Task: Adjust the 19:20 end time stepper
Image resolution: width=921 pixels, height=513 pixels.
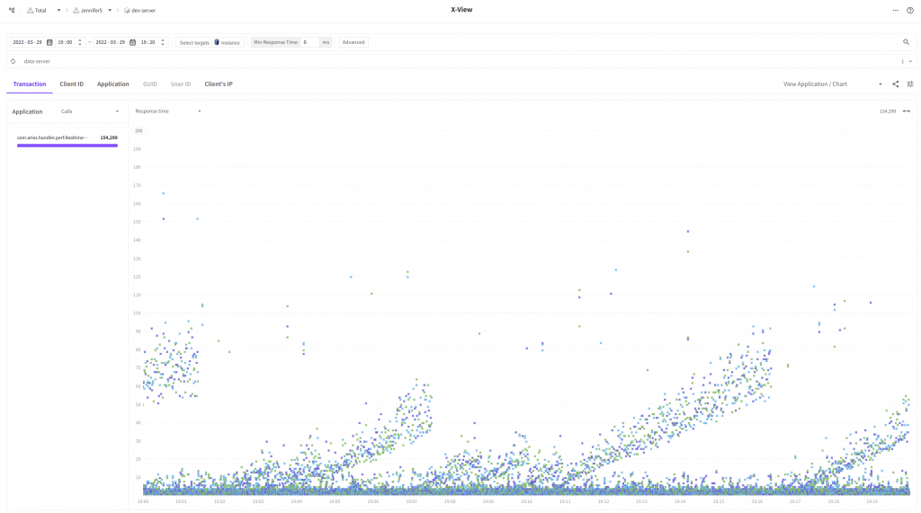Action: pos(163,42)
